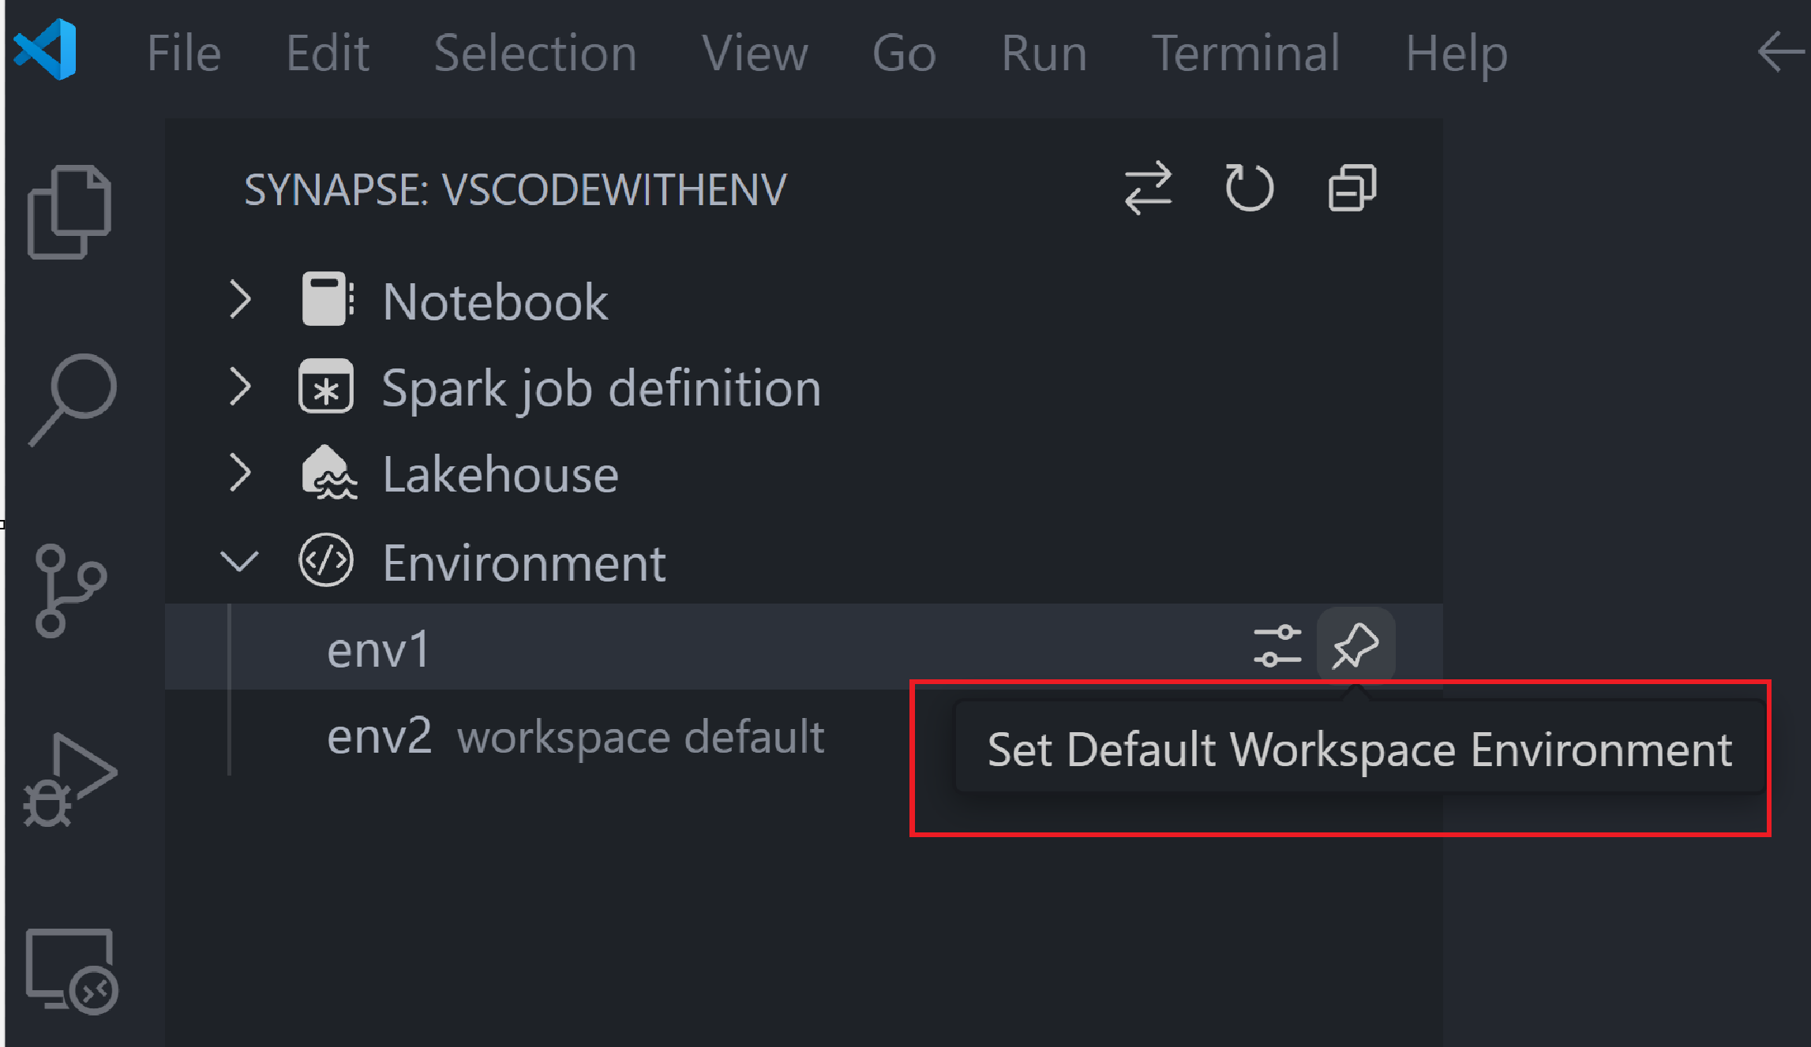Collapse the Environment tree node

coord(239,561)
